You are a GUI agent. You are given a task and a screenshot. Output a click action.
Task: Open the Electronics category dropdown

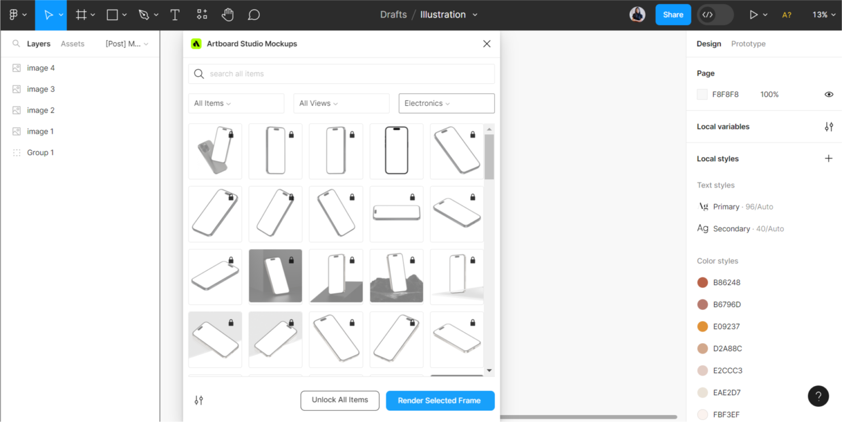click(x=446, y=103)
